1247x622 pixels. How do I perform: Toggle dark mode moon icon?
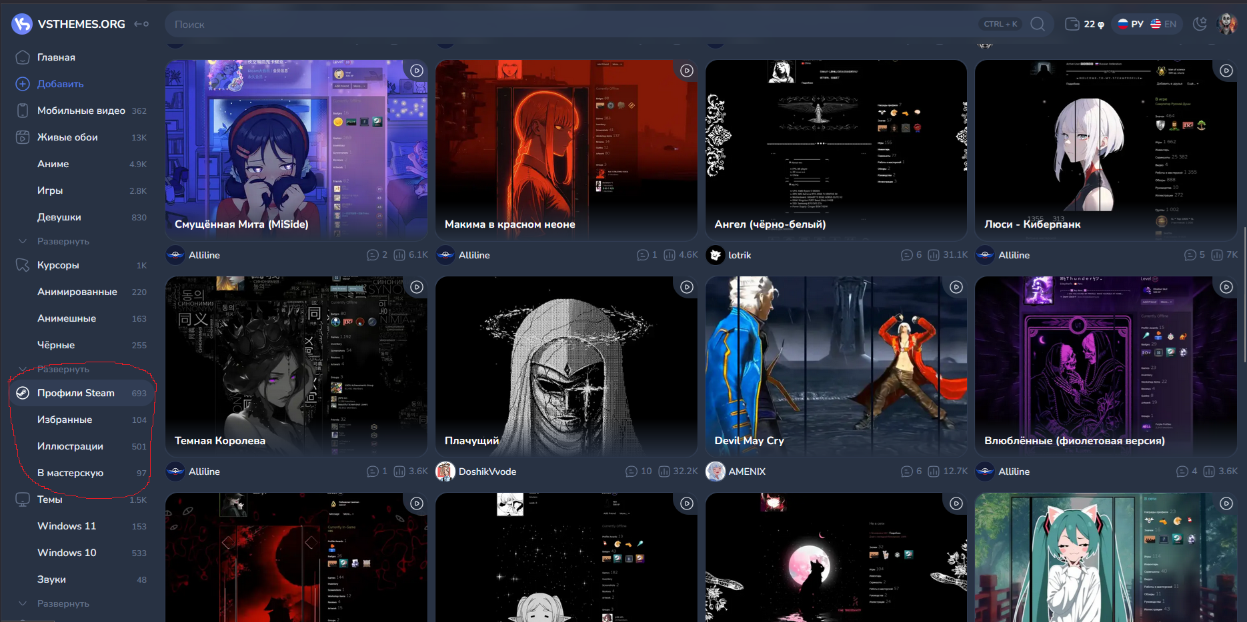tap(1200, 24)
